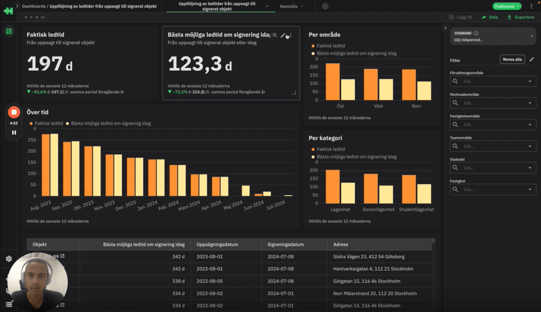The height and width of the screenshot is (312, 541).
Task: Sort table by the Objekt column header
Action: pyautogui.click(x=53, y=244)
